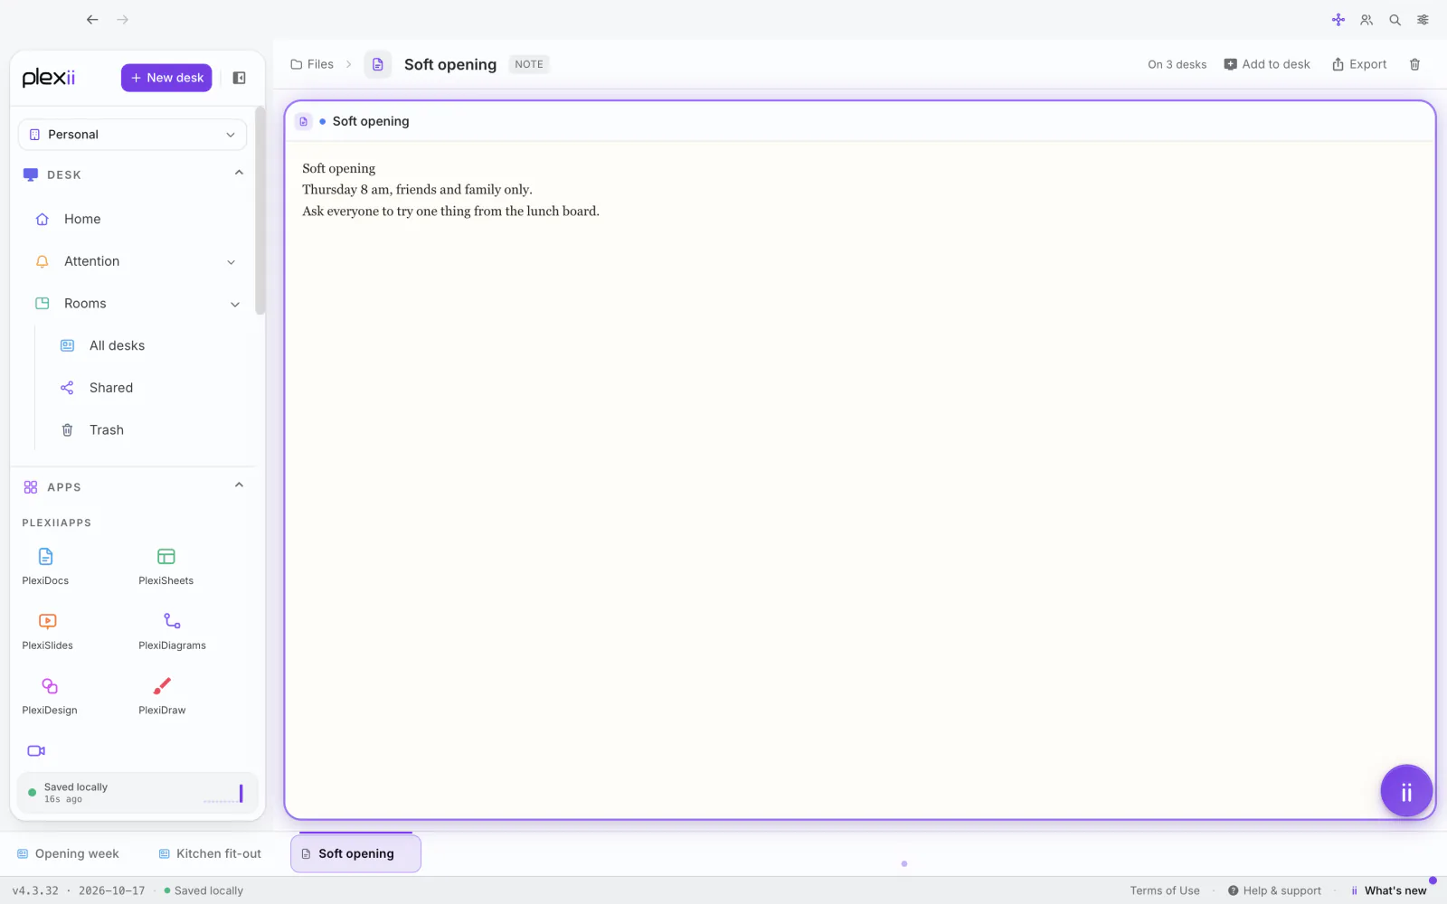Screen dimensions: 1447x904
Task: Open the plexii assistant floating button
Action: point(1406,791)
